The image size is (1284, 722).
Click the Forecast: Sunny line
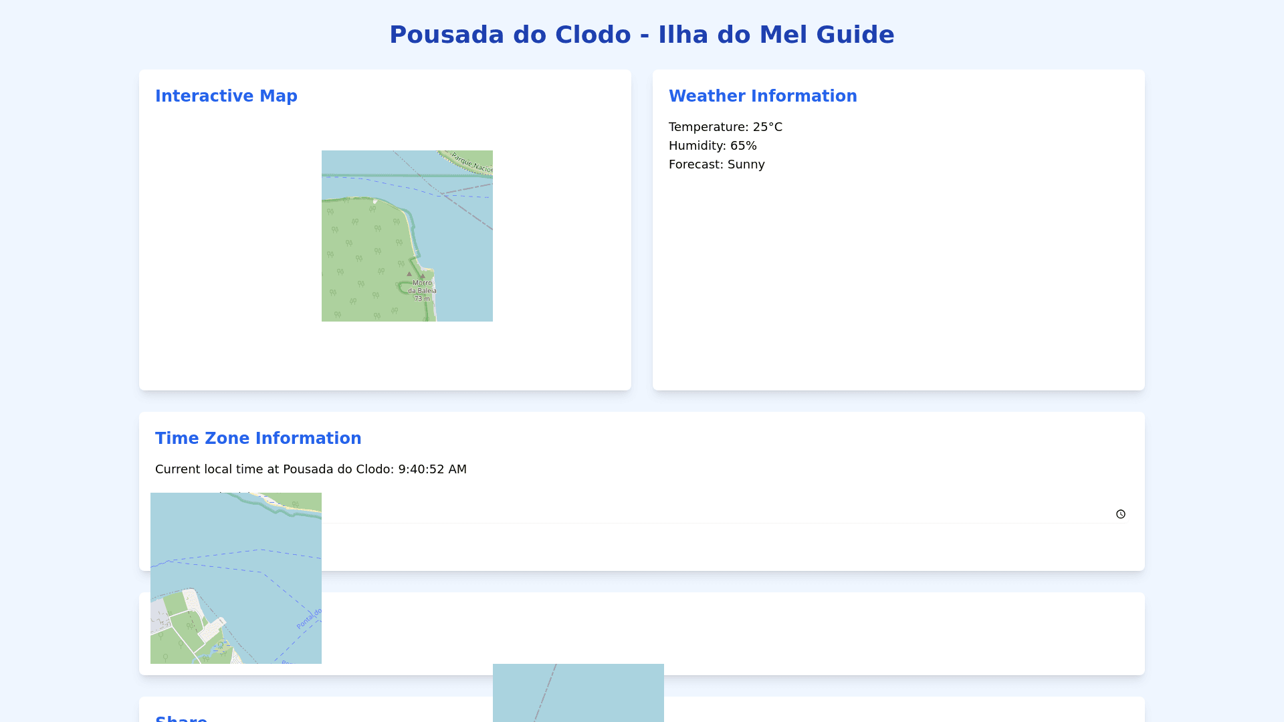pos(716,164)
